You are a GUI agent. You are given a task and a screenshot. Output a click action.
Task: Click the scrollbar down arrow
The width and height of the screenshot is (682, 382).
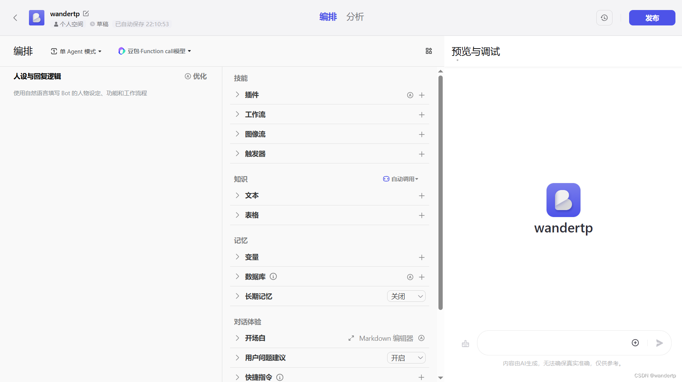pyautogui.click(x=440, y=378)
